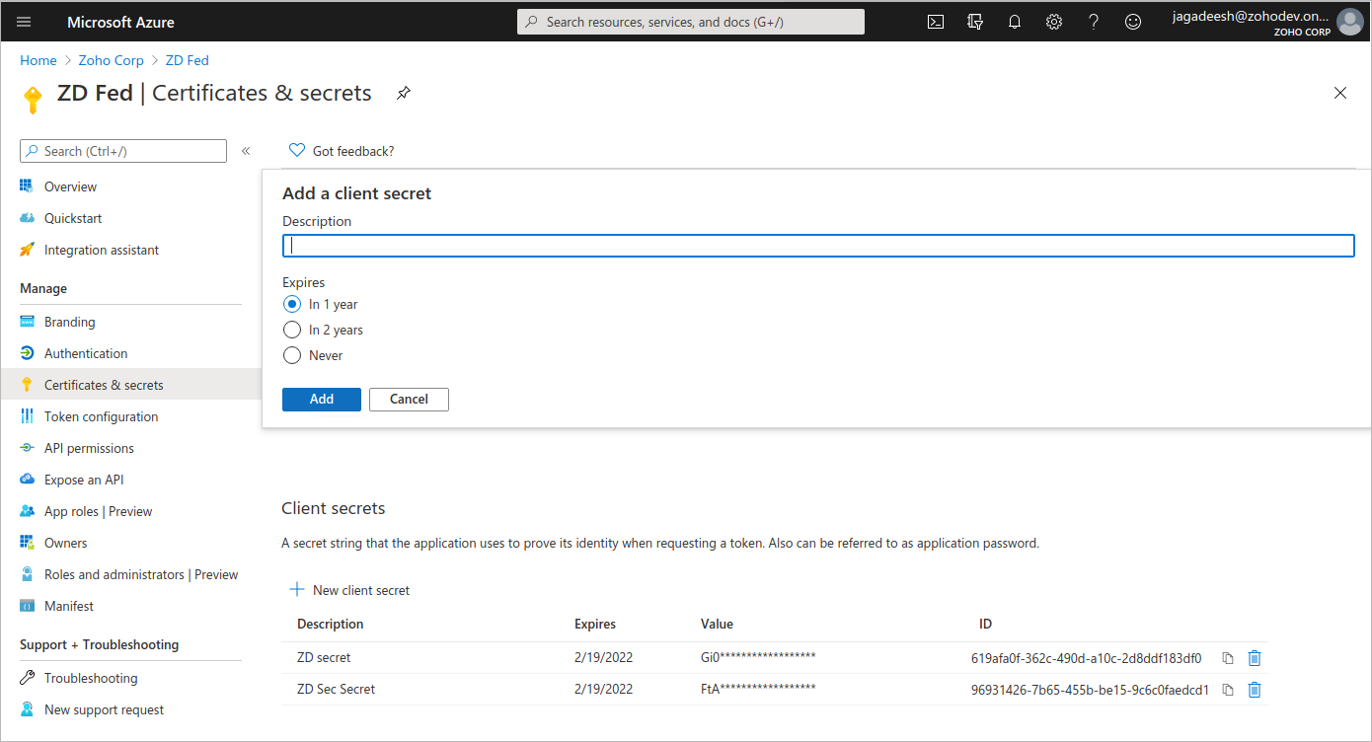The image size is (1372, 742).
Task: Open Cloud Shell from top bar
Action: (x=936, y=22)
